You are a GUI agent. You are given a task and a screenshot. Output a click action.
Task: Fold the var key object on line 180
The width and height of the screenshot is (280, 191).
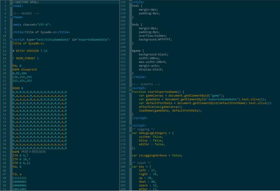(130, 167)
